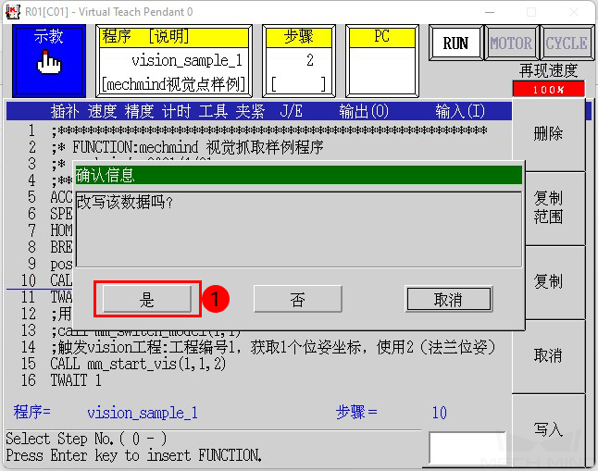
Task: Click the 写入 side button
Action: pos(548,429)
